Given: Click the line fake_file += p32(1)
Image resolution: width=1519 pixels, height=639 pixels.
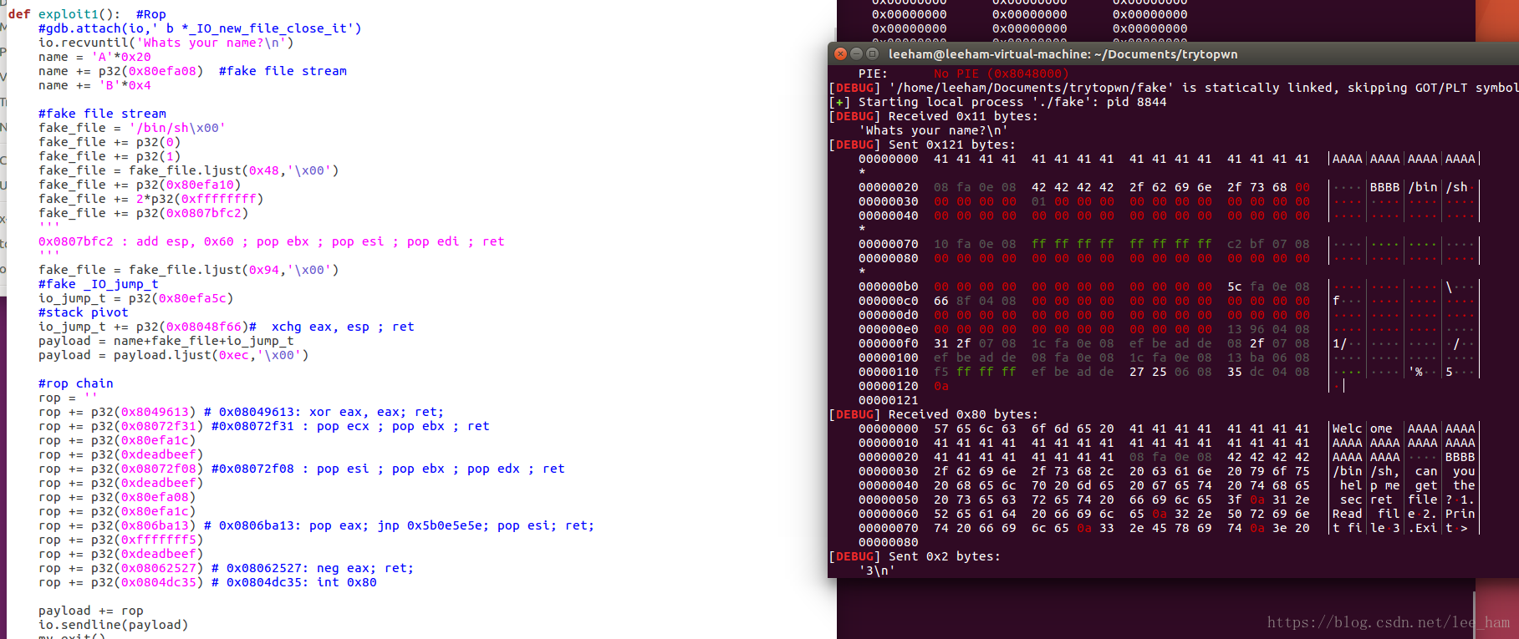Looking at the screenshot, I should [x=110, y=156].
